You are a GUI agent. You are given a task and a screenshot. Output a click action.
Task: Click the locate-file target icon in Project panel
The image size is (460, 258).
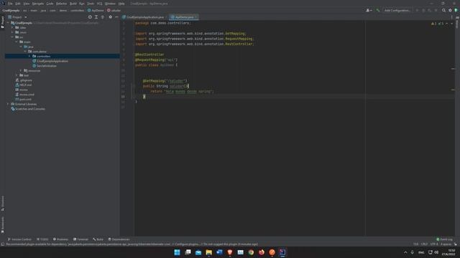(x=90, y=17)
